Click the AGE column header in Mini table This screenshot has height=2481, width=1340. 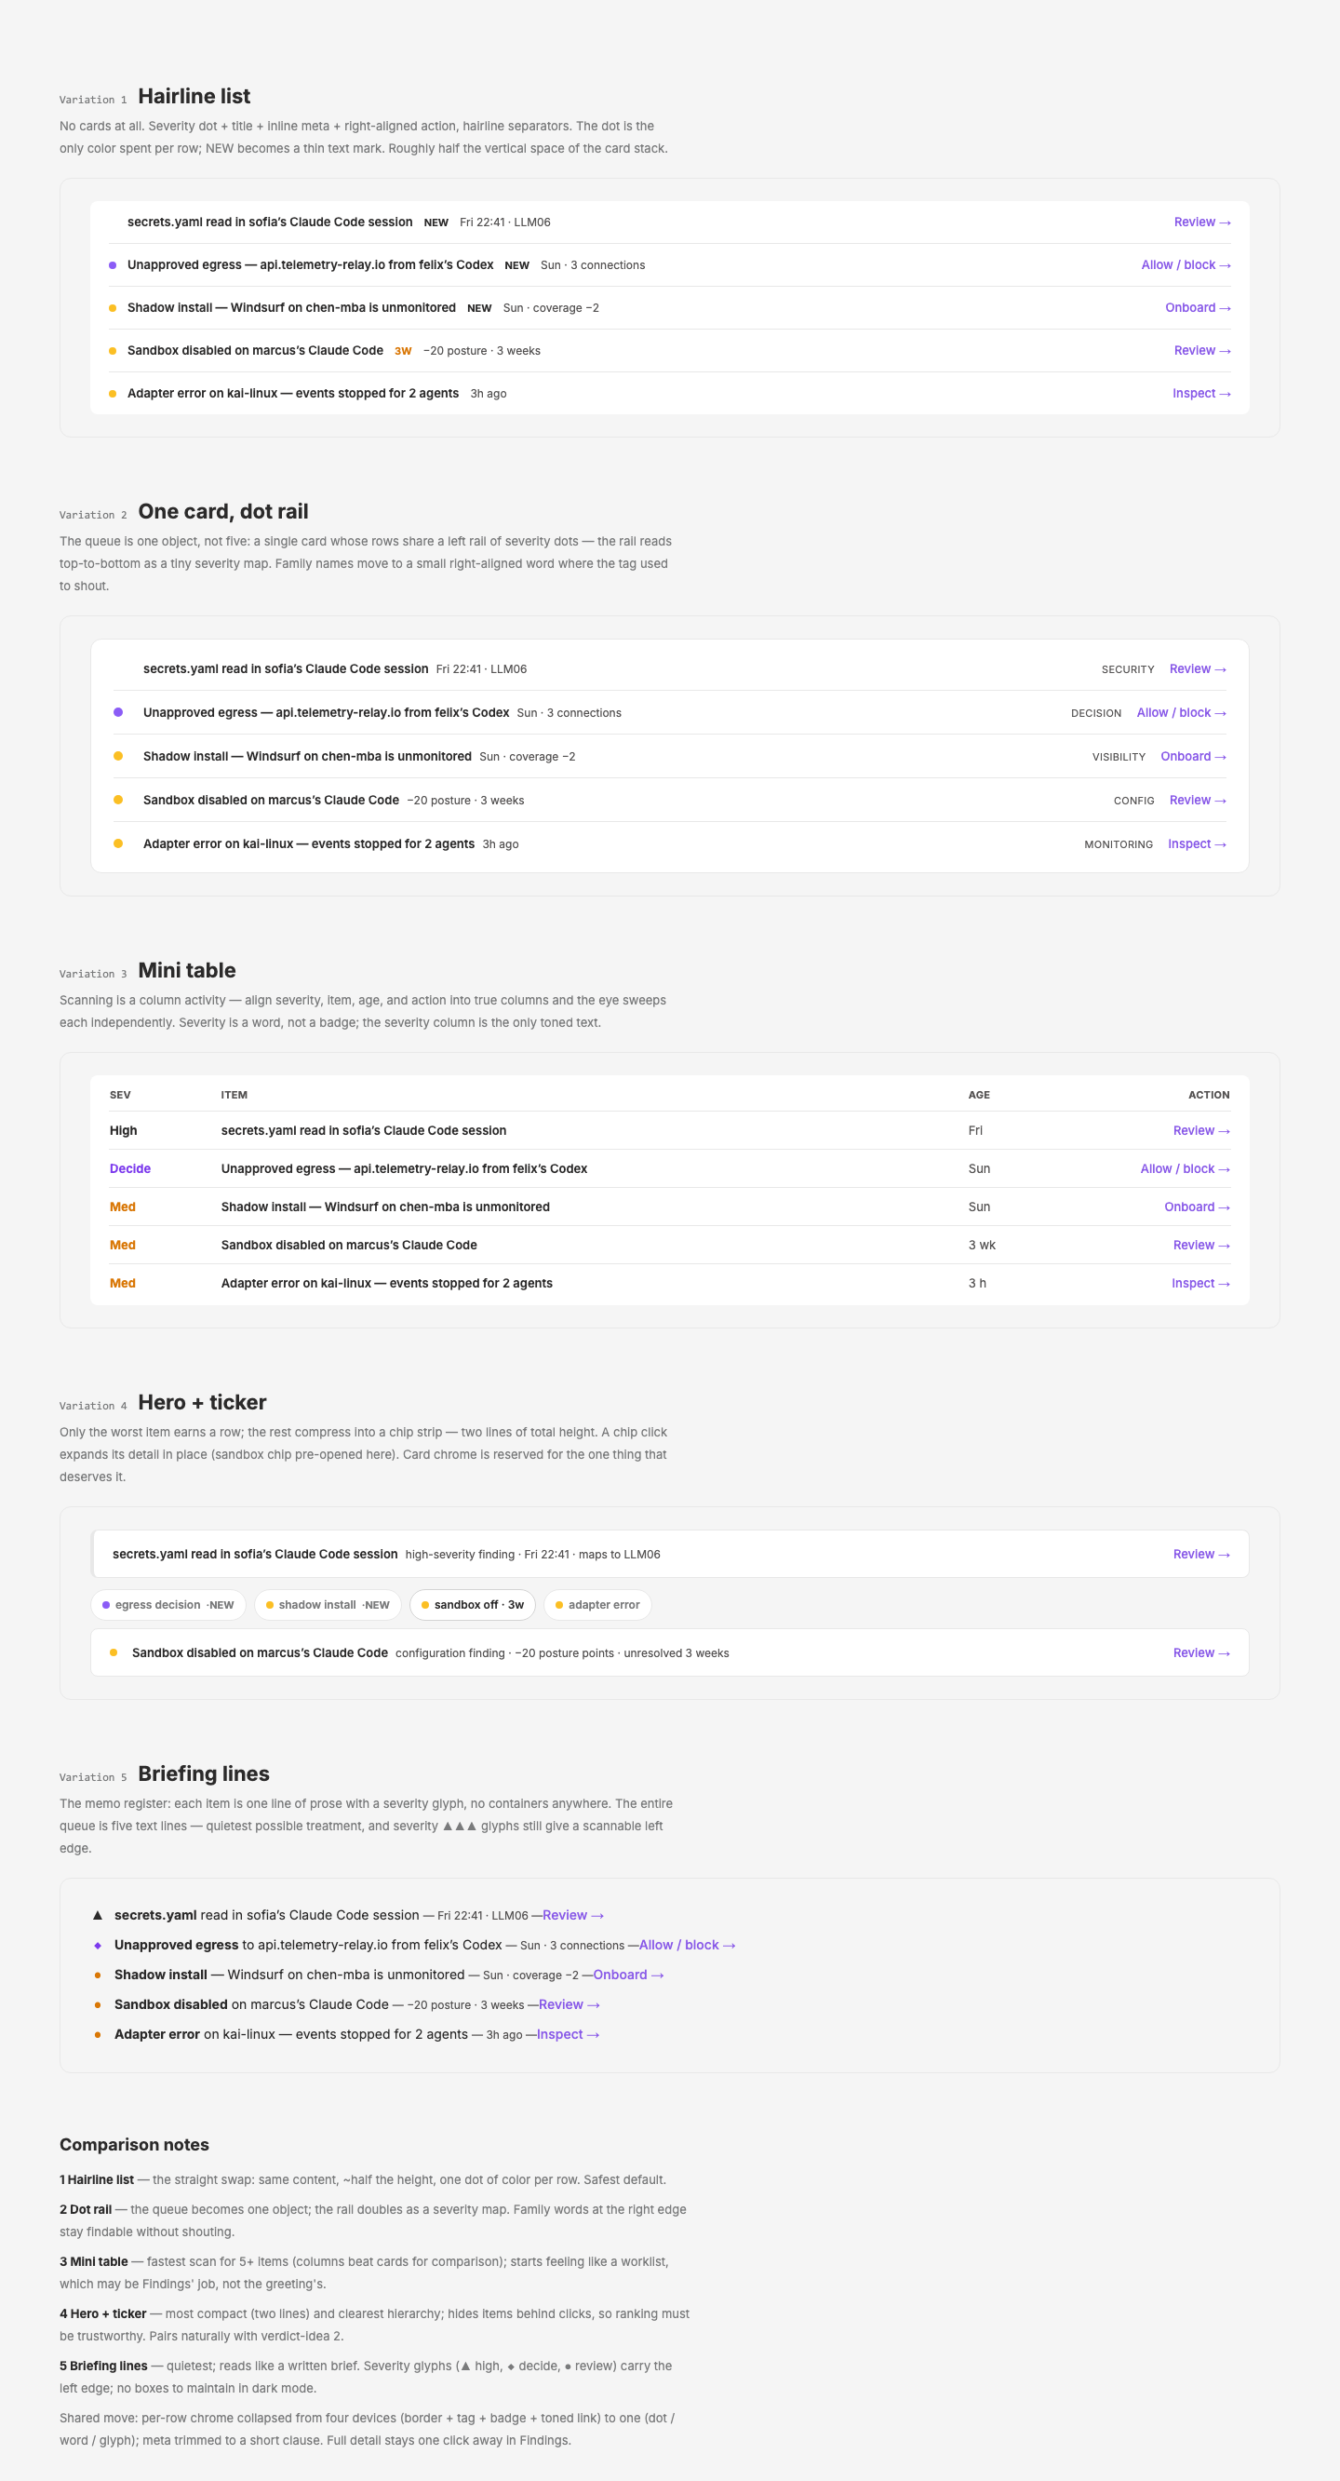[979, 1095]
